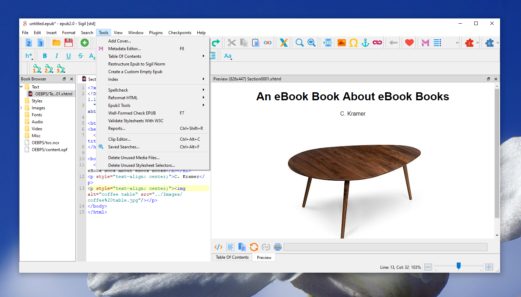The width and height of the screenshot is (521, 297).
Task: Click the zoom out minus button
Action: click(x=428, y=267)
